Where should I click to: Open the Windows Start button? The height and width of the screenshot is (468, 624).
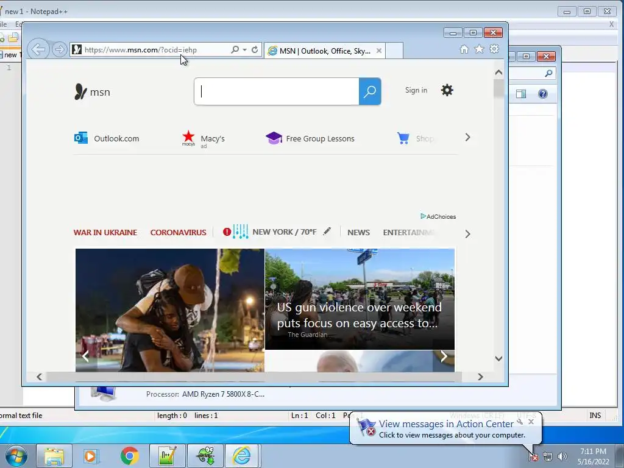click(x=16, y=456)
